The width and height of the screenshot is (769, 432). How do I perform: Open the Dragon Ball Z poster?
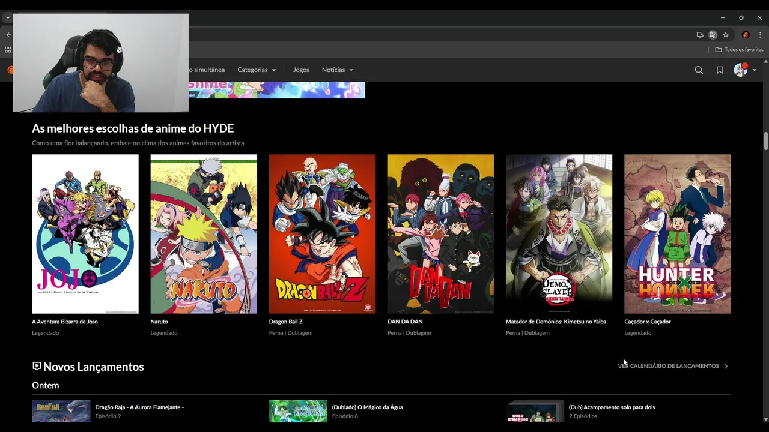pyautogui.click(x=322, y=234)
